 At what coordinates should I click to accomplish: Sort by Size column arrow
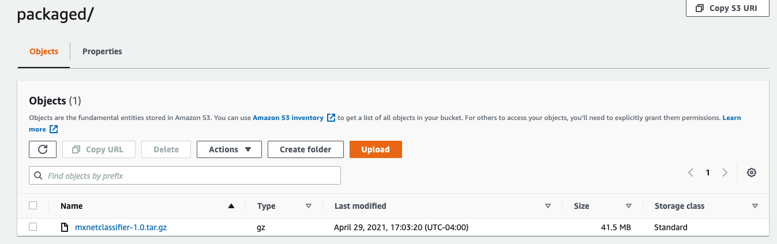point(629,206)
